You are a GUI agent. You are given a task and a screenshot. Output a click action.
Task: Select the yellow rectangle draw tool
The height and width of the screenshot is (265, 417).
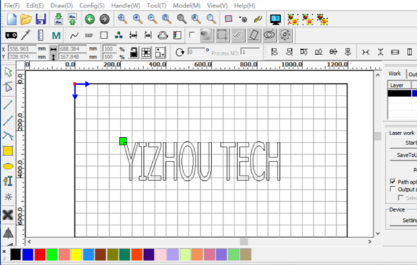[x=8, y=151]
